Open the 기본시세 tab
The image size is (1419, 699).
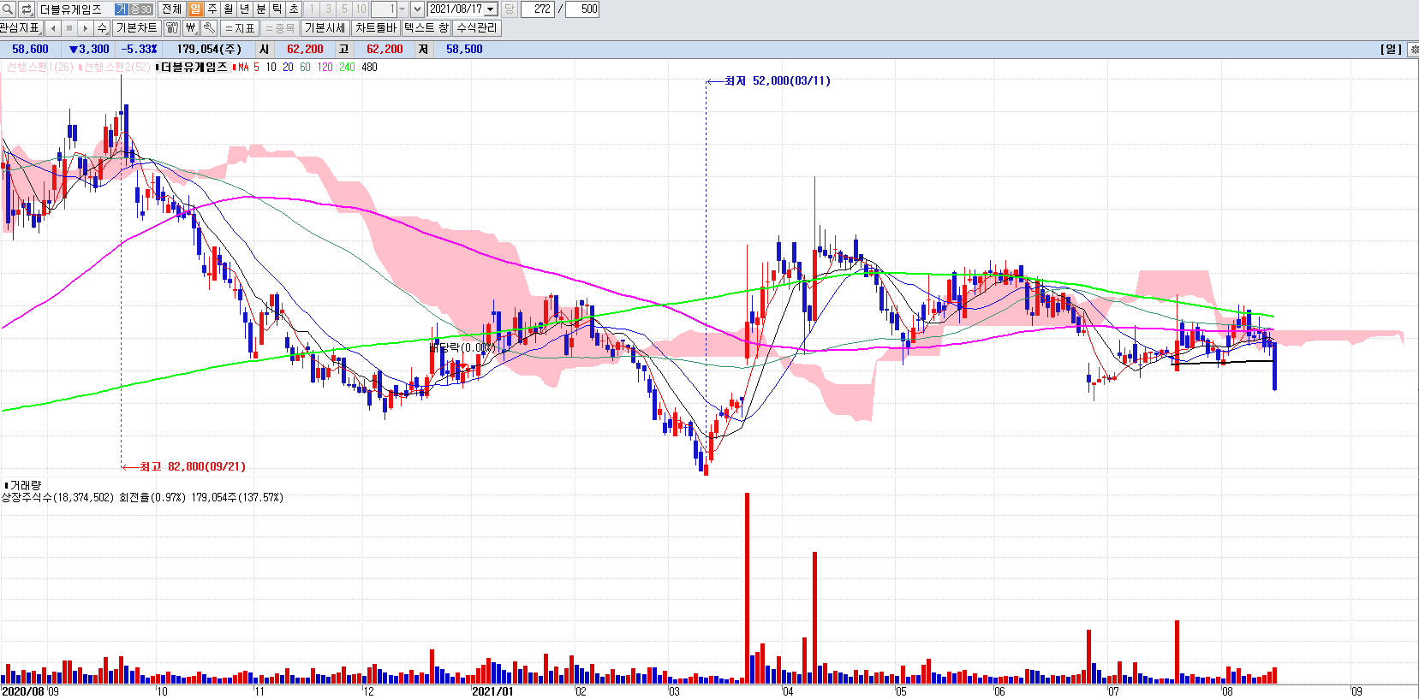[325, 28]
